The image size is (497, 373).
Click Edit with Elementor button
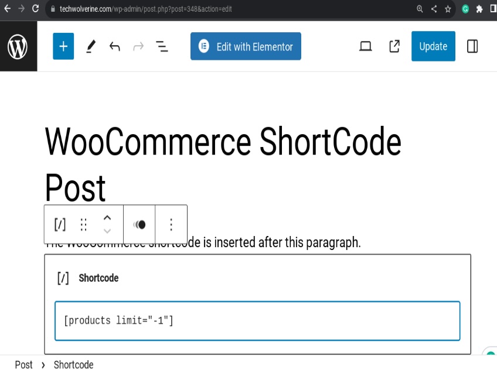(x=246, y=46)
